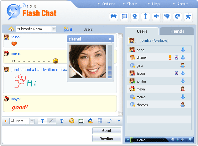Click the volume level bar in chanel's video
Viewport: 198px width, 146px height.
click(x=110, y=61)
